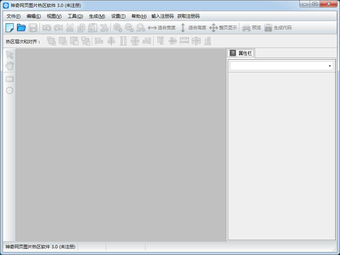
Task: Click the third magnifier zoom icon
Action: tap(141, 28)
